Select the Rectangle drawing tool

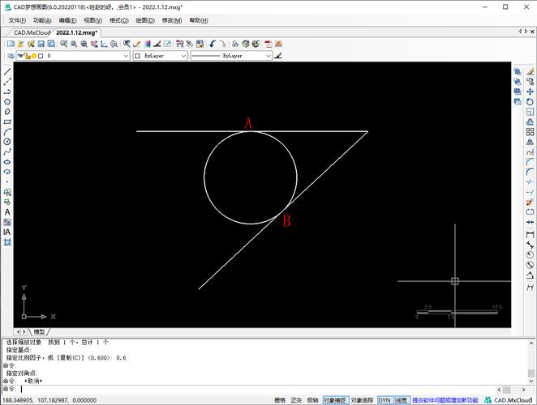click(7, 122)
